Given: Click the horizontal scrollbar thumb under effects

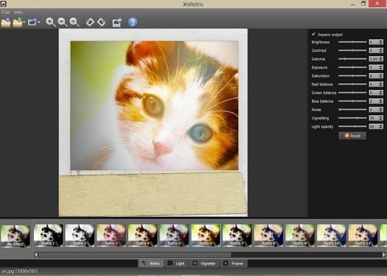Looking at the screenshot, I should coord(135,255).
